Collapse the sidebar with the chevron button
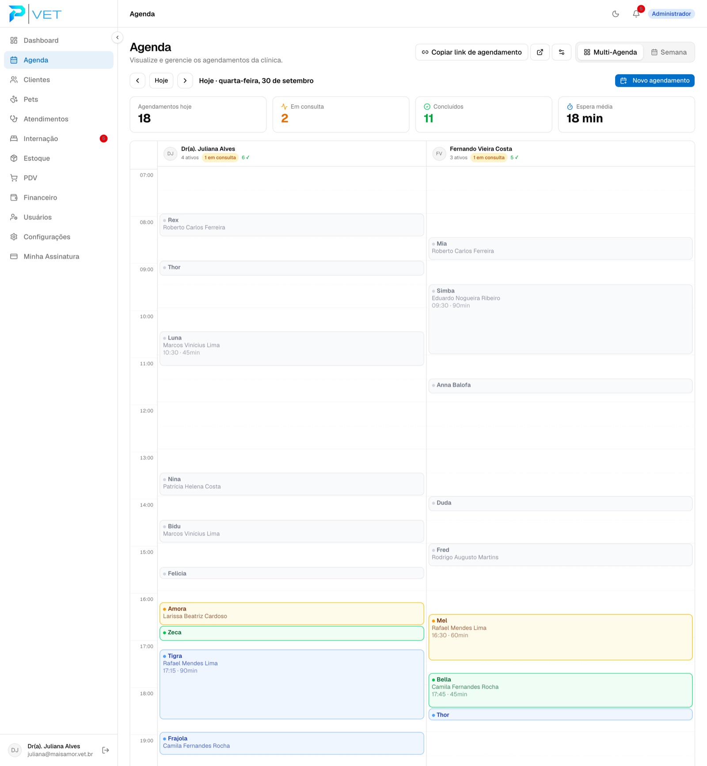Screen dimensions: 707x766 [118, 38]
